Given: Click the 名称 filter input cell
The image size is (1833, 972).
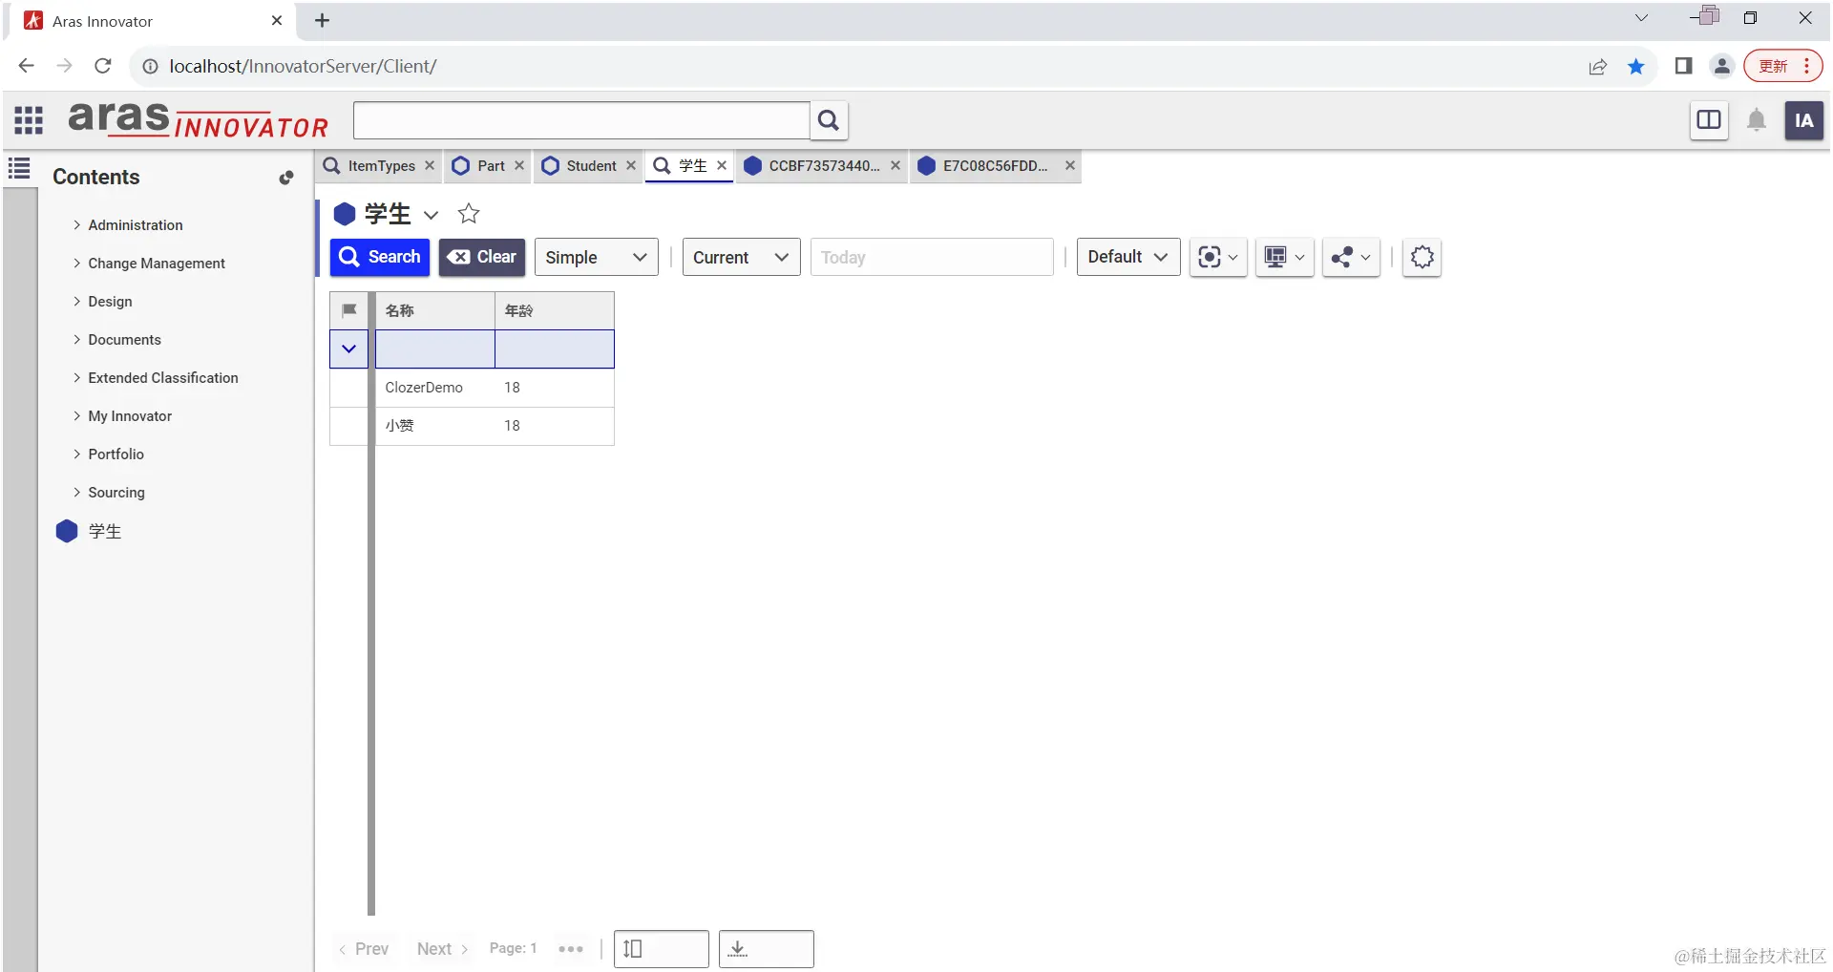Looking at the screenshot, I should (x=435, y=349).
